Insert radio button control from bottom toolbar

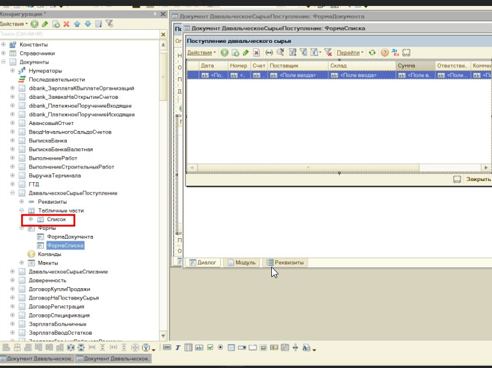[x=220, y=348]
